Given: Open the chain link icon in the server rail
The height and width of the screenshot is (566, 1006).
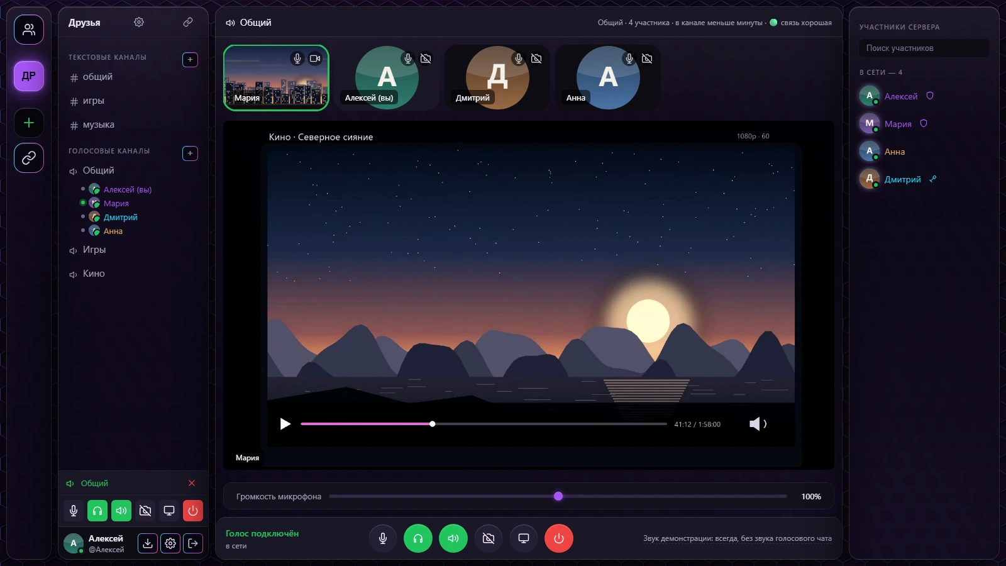Looking at the screenshot, I should [29, 158].
